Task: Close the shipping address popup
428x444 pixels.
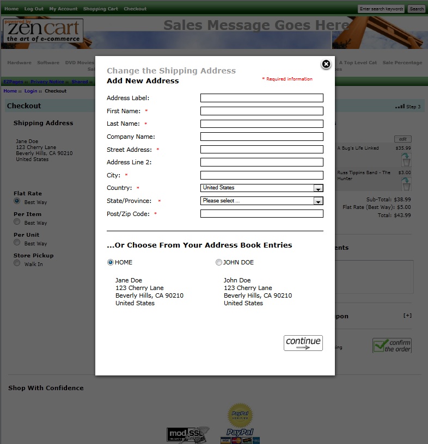Action: coord(326,64)
